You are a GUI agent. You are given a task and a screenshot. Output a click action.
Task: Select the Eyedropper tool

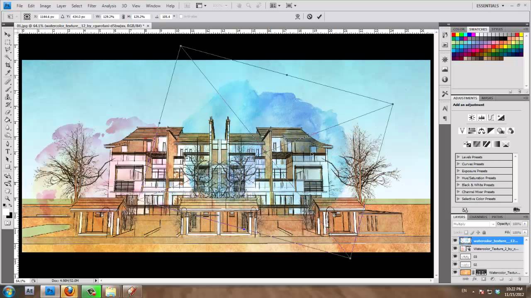click(7, 73)
